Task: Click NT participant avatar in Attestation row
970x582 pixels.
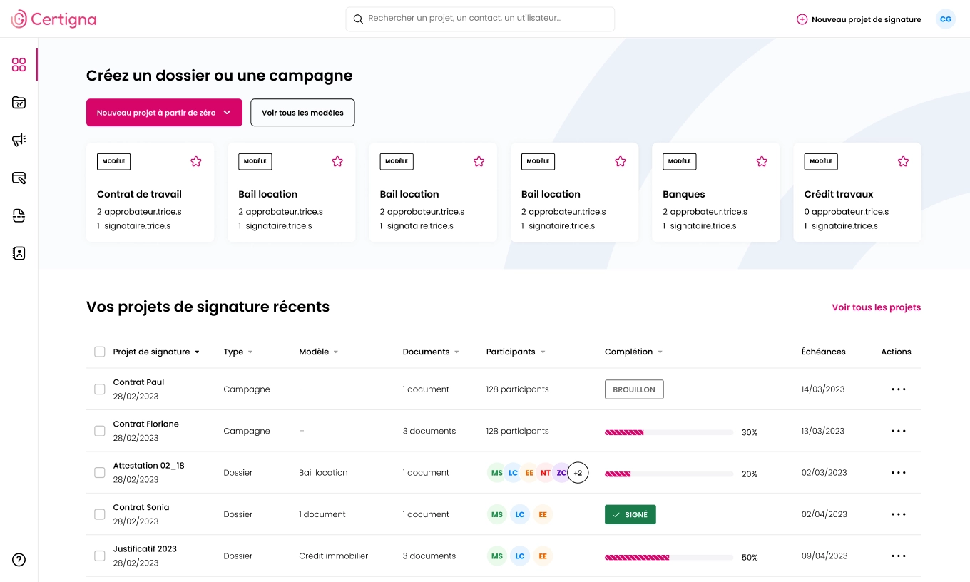Action: (x=545, y=473)
